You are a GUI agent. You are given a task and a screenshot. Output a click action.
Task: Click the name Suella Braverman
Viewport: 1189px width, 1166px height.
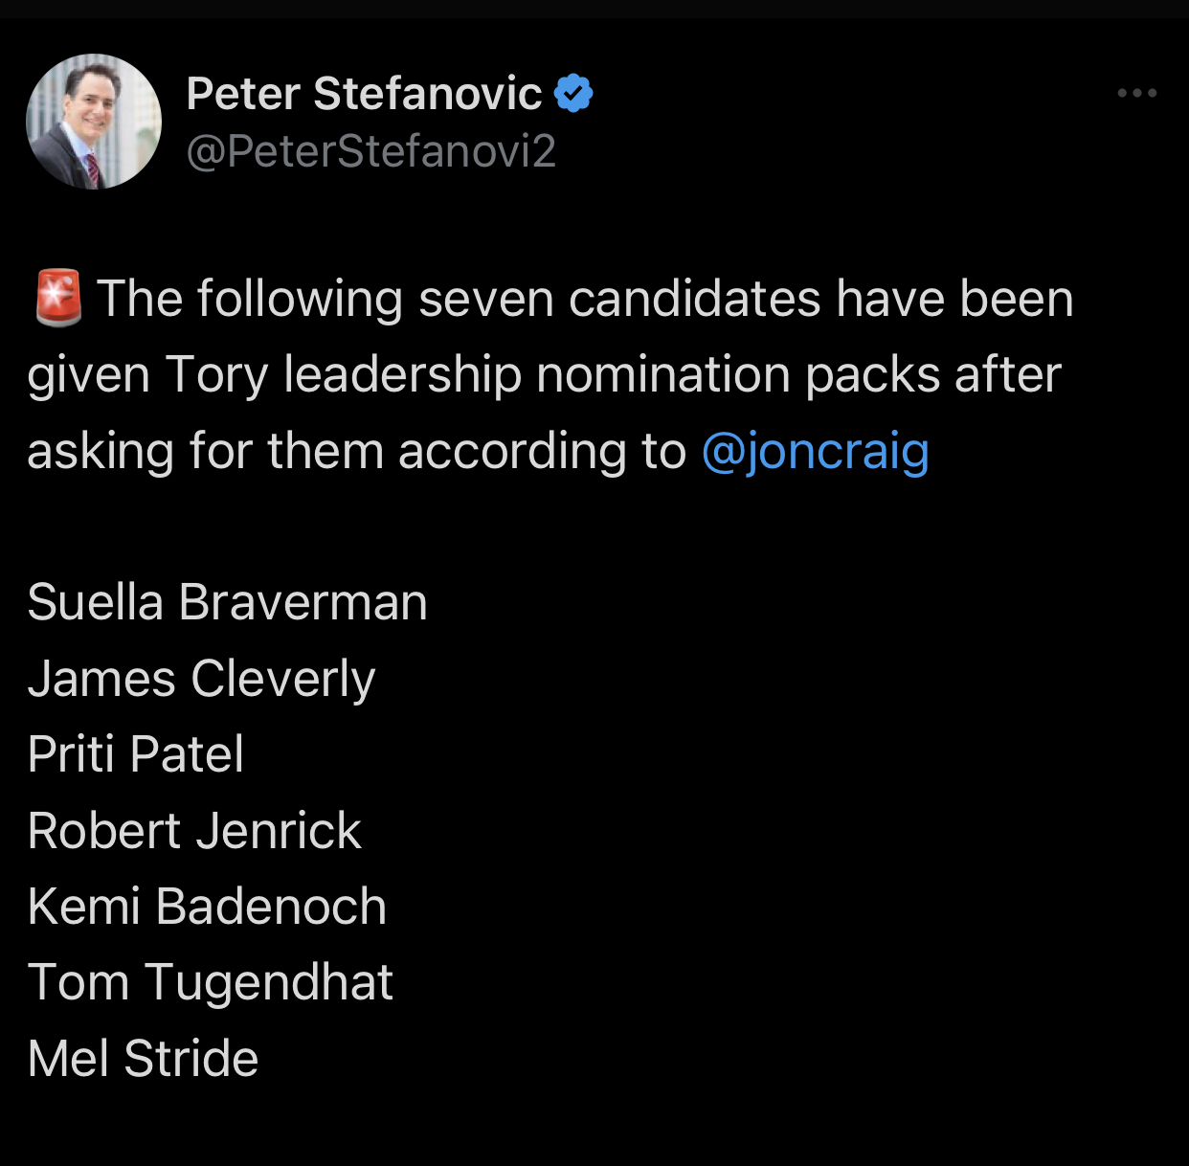point(227,602)
